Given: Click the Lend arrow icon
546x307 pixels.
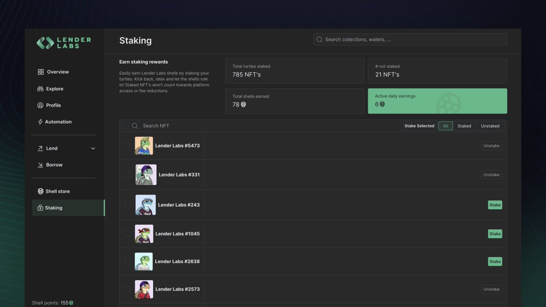Looking at the screenshot, I should (40, 148).
